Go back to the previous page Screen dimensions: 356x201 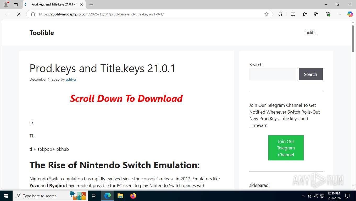[7, 14]
